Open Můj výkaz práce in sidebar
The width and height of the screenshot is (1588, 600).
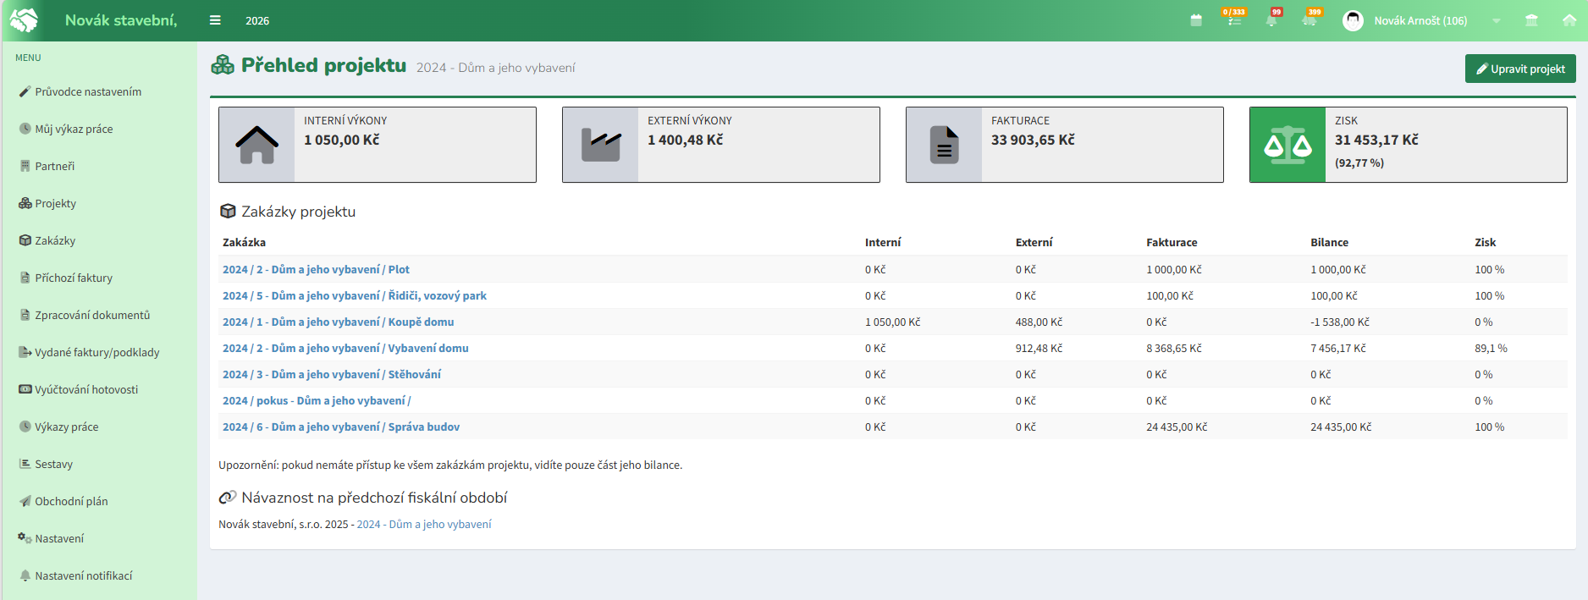(x=74, y=129)
